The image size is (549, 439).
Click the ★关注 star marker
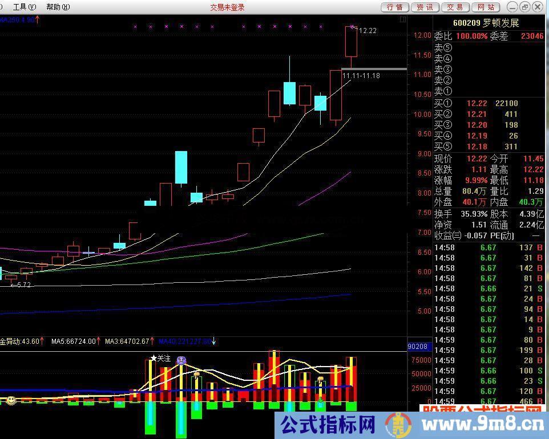click(160, 359)
